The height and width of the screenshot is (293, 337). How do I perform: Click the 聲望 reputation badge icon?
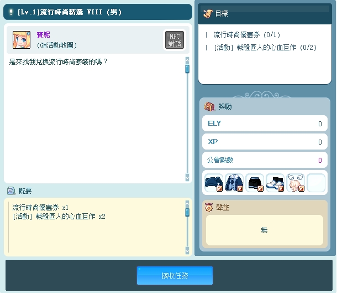tap(209, 207)
